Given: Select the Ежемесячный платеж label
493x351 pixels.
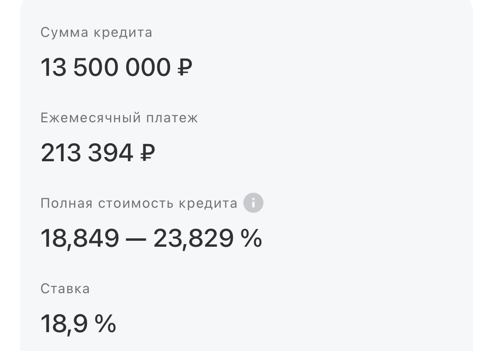Looking at the screenshot, I should [x=119, y=118].
